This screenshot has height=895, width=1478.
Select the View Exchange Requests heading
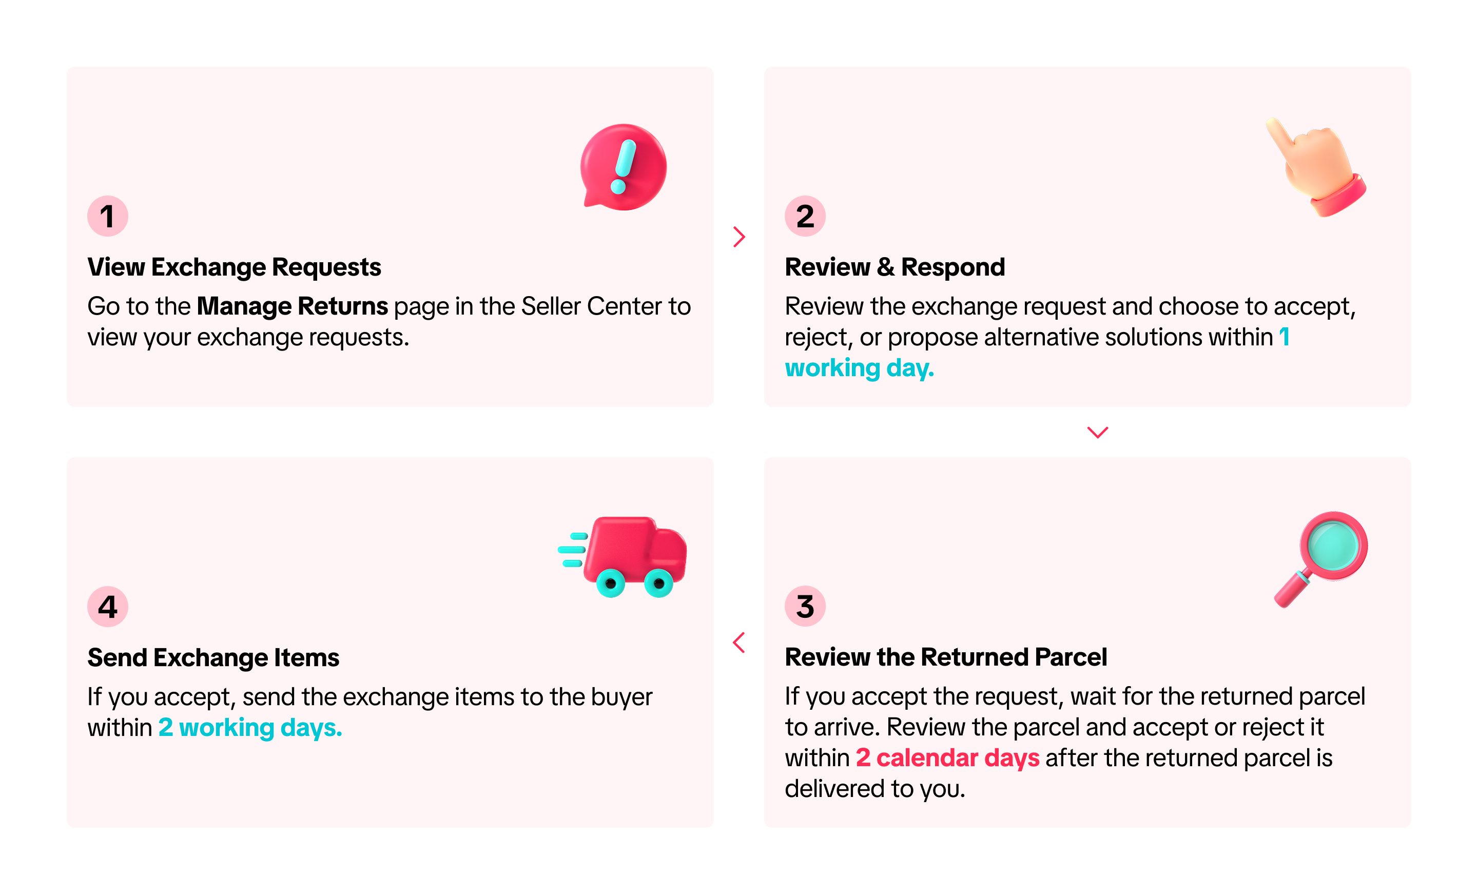[x=235, y=267]
